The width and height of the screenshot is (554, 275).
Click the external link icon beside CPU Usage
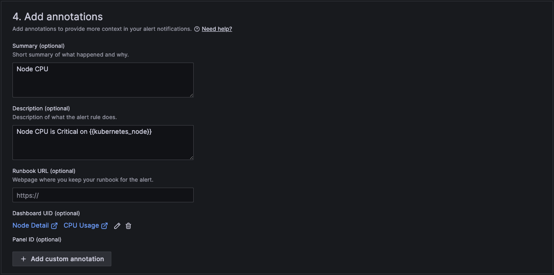pos(104,225)
